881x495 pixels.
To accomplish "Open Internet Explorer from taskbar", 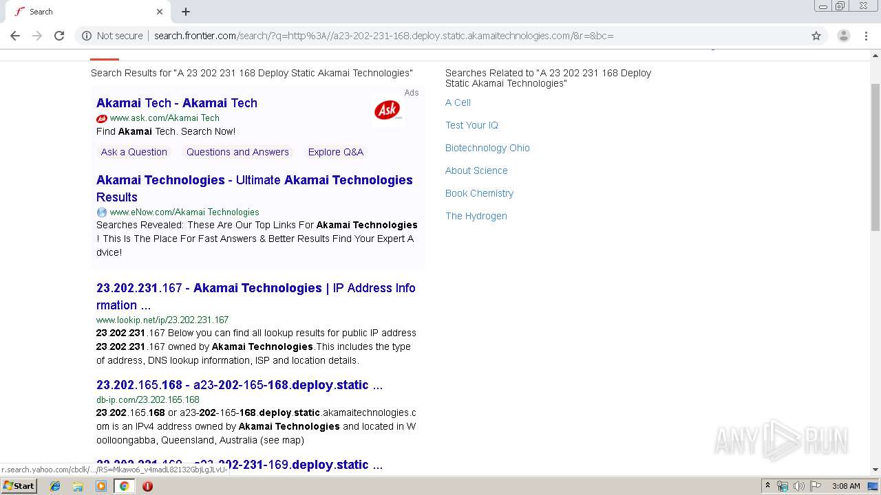I will click(55, 486).
